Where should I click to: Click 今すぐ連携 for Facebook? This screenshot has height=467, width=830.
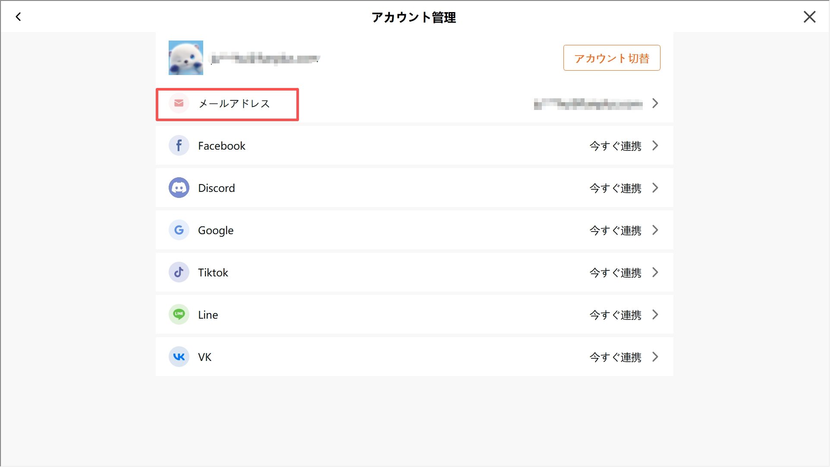click(615, 146)
